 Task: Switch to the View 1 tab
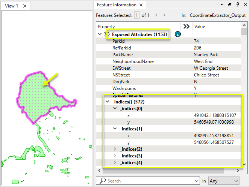[11, 6]
